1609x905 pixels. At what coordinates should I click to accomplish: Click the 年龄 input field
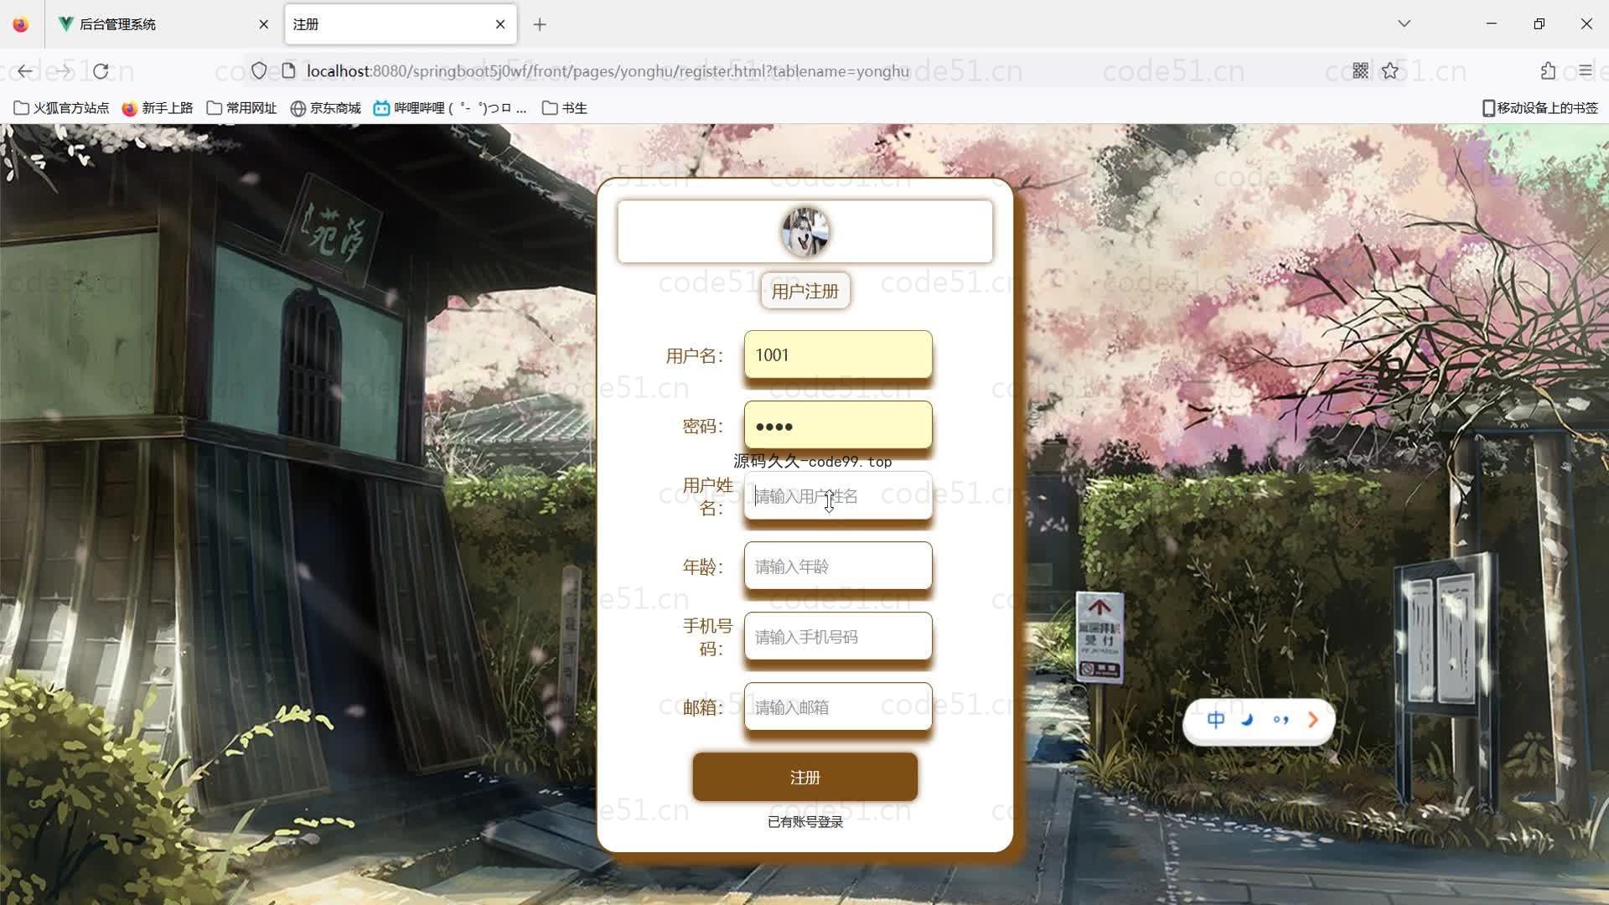click(x=838, y=566)
